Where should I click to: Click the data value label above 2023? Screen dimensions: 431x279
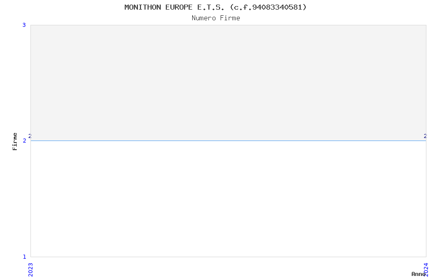pyautogui.click(x=30, y=136)
